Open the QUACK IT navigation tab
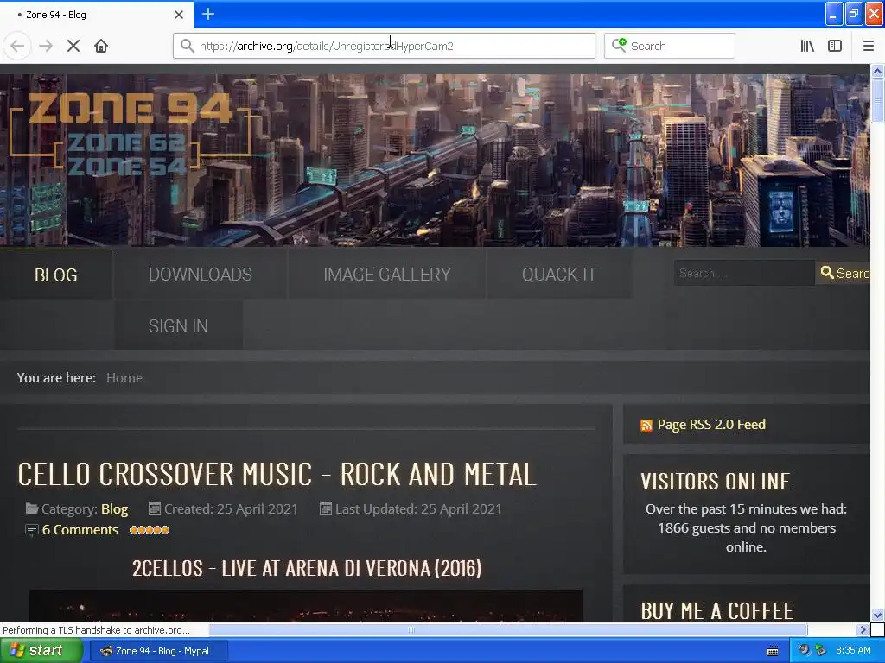This screenshot has height=663, width=885. [559, 275]
